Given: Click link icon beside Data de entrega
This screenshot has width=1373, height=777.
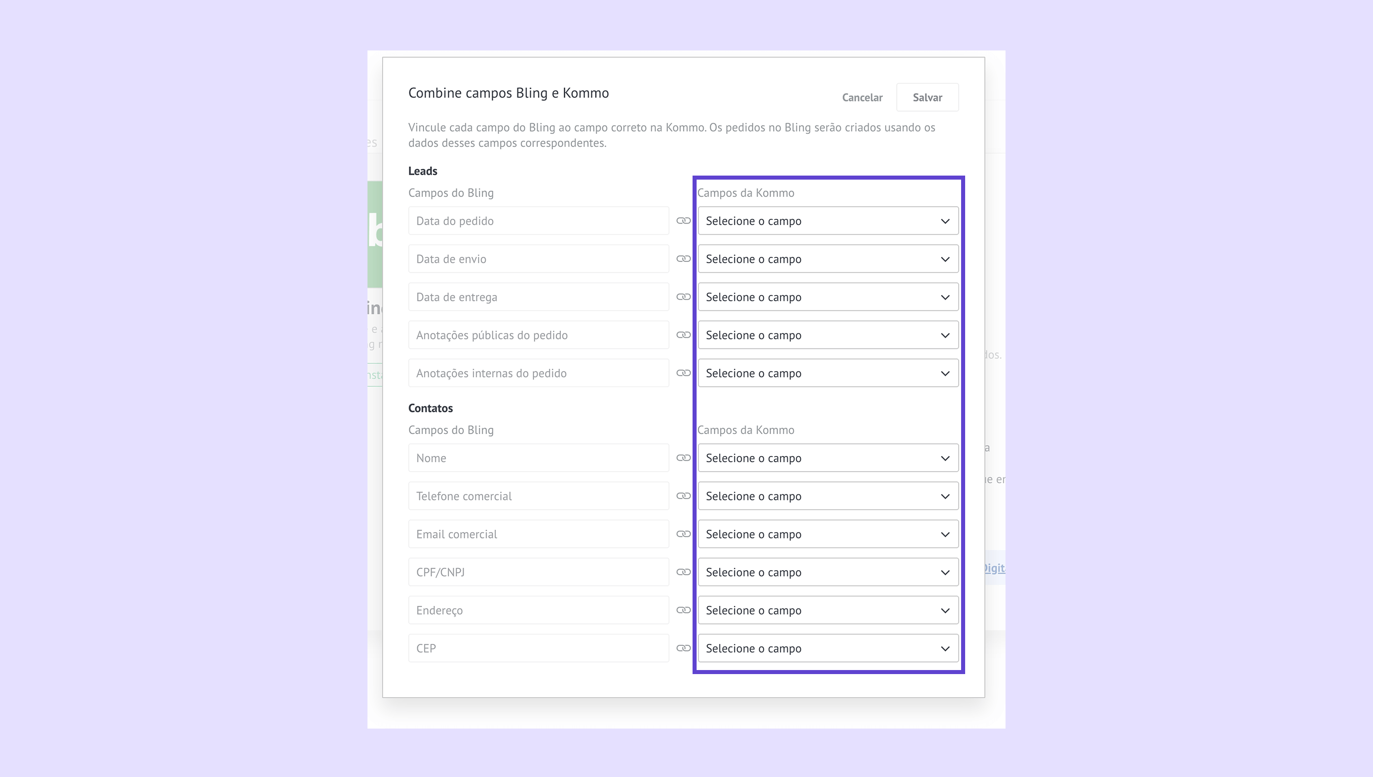Looking at the screenshot, I should [x=683, y=297].
